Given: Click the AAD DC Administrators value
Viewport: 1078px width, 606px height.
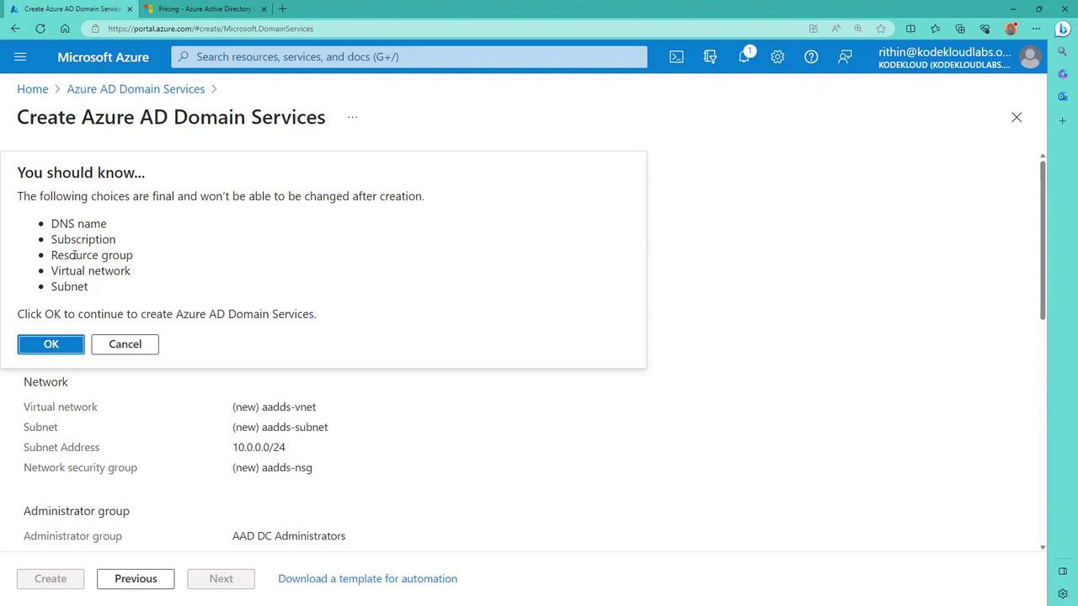Looking at the screenshot, I should click(x=289, y=536).
